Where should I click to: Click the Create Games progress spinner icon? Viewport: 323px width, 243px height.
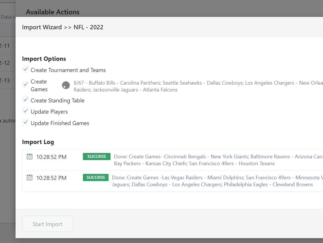(x=66, y=85)
